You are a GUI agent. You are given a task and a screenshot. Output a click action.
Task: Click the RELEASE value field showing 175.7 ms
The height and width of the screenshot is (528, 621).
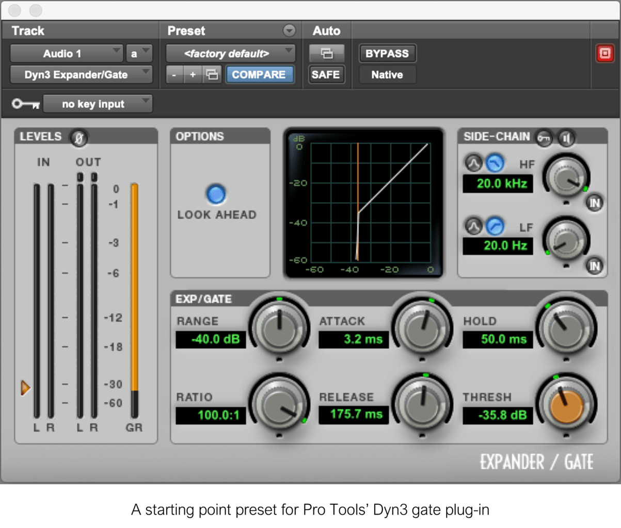[354, 416]
